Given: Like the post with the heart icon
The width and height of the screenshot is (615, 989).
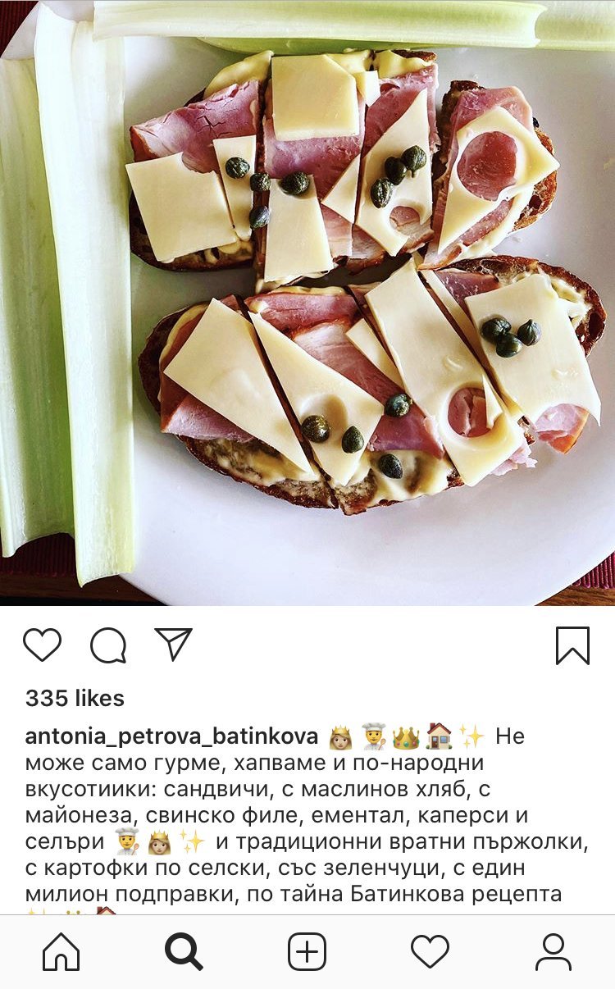Looking at the screenshot, I should pyautogui.click(x=42, y=645).
